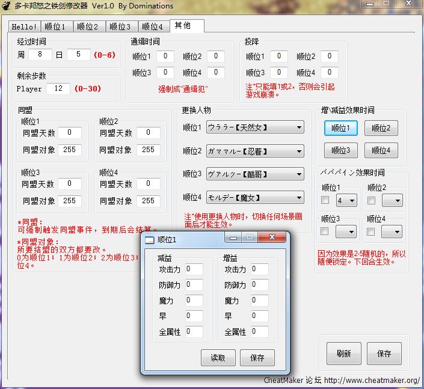Click 读取 button in the 顺位1 dialog
This screenshot has height=389, width=424.
[218, 358]
